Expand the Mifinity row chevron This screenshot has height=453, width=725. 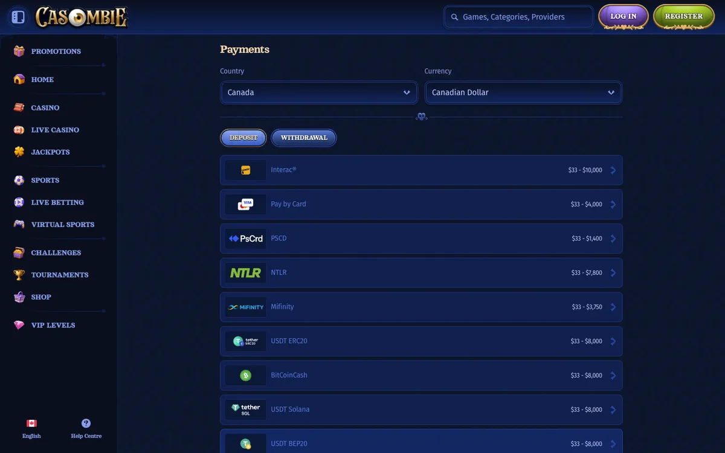(x=613, y=307)
